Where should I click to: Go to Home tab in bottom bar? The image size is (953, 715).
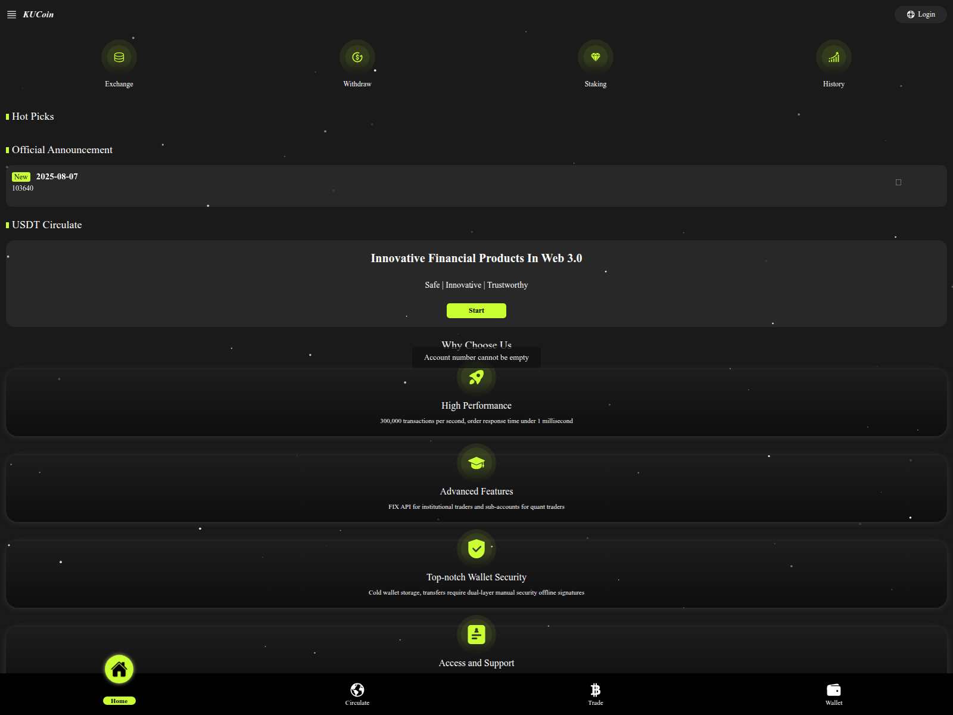point(119,679)
